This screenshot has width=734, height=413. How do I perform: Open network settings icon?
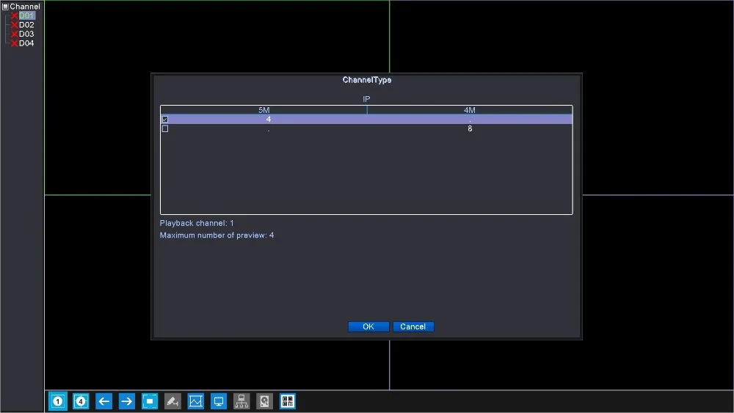point(241,401)
